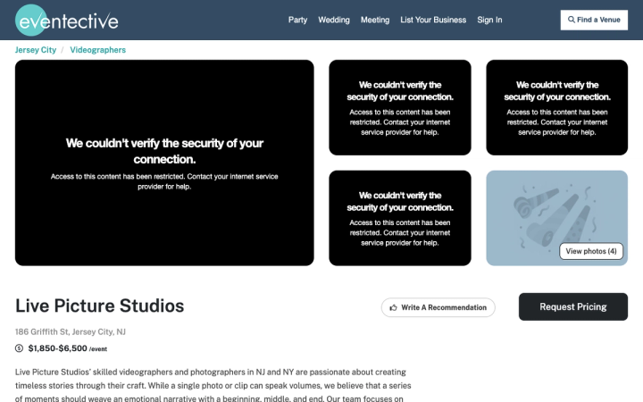The width and height of the screenshot is (643, 402).
Task: Open the party horns placeholder thumbnail
Action: click(556, 218)
